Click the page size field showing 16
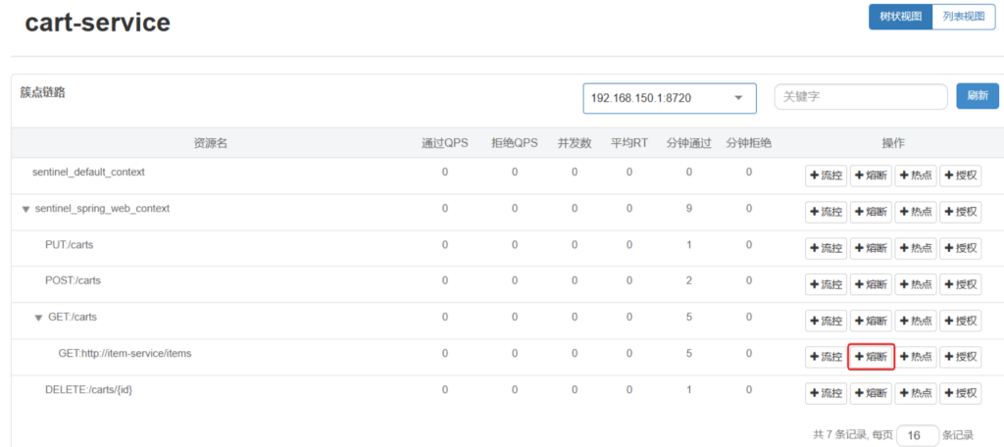 click(917, 434)
